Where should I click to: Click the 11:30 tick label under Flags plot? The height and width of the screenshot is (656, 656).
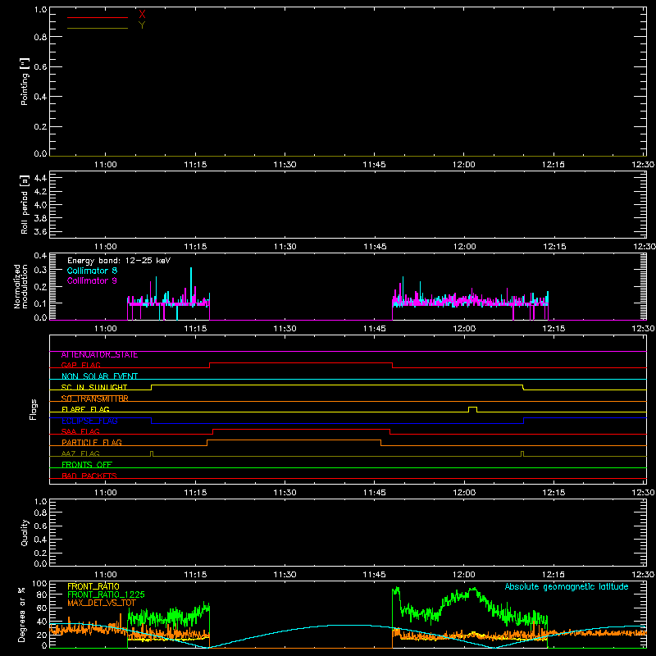[x=285, y=493]
